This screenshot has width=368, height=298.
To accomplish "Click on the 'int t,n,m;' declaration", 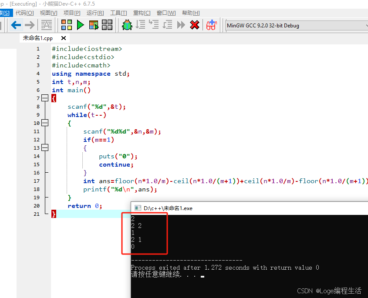I will coord(71,82).
